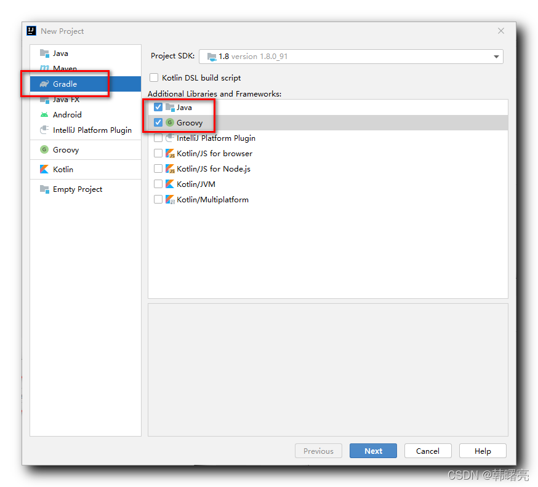Enable the Kotlin DSL build script checkbox
Viewport: 538px width, 487px height.
point(154,77)
